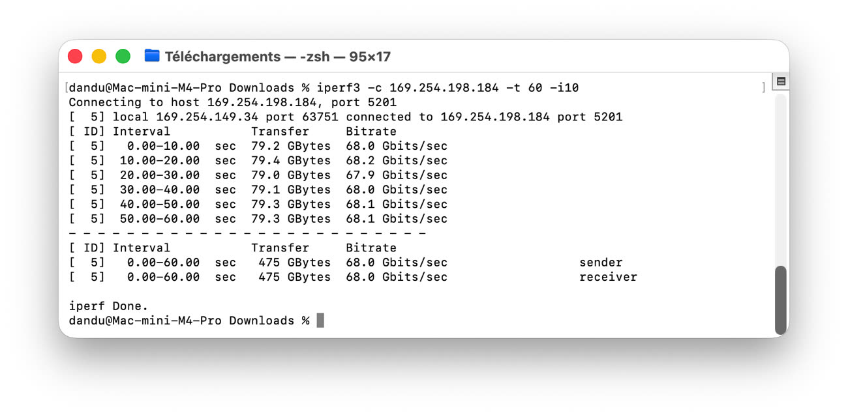This screenshot has width=848, height=415.
Task: Click the window title "Téléchargements — -zsh — 95×17"
Action: (x=277, y=57)
